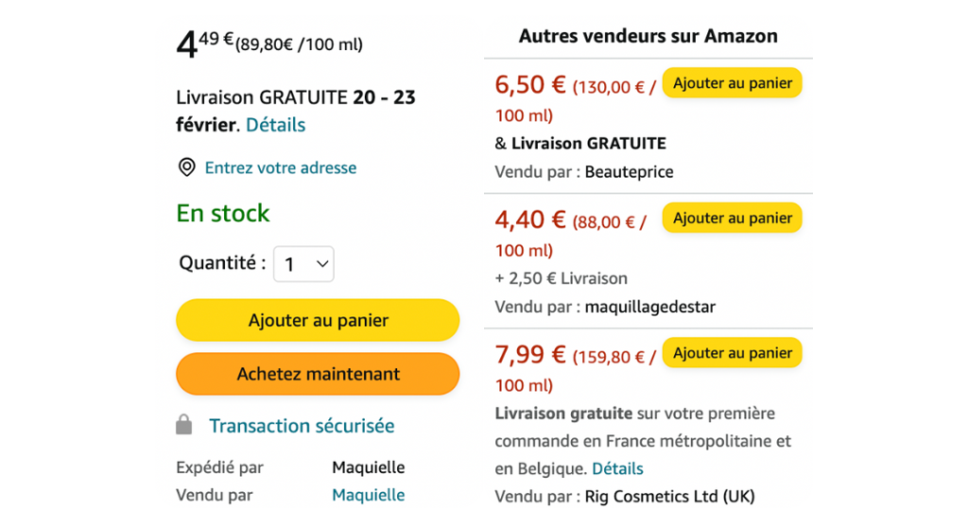Open the Quantité dropdown

pos(303,264)
